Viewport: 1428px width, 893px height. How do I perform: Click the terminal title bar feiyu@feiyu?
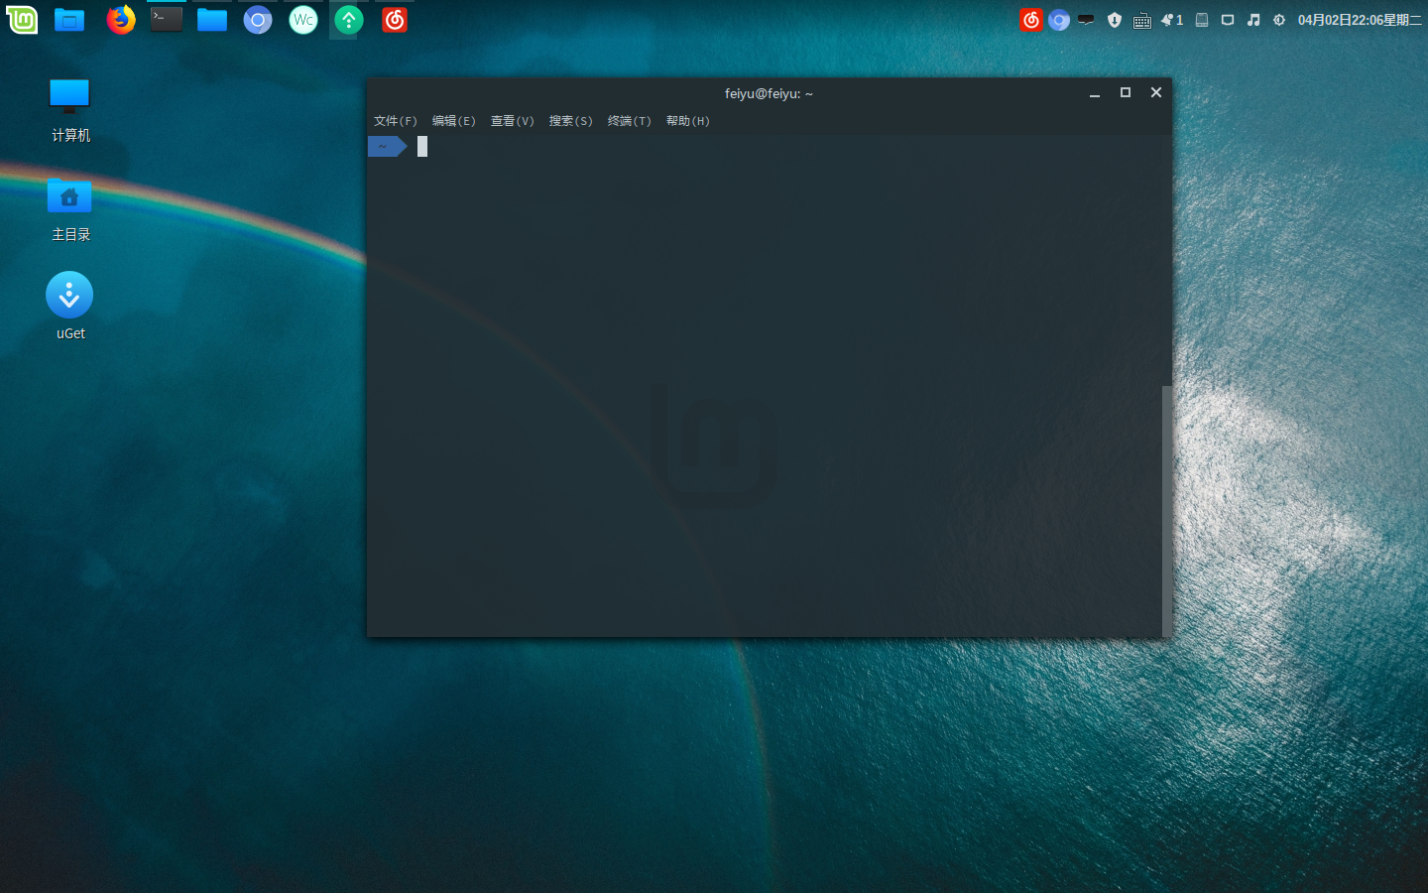click(769, 93)
